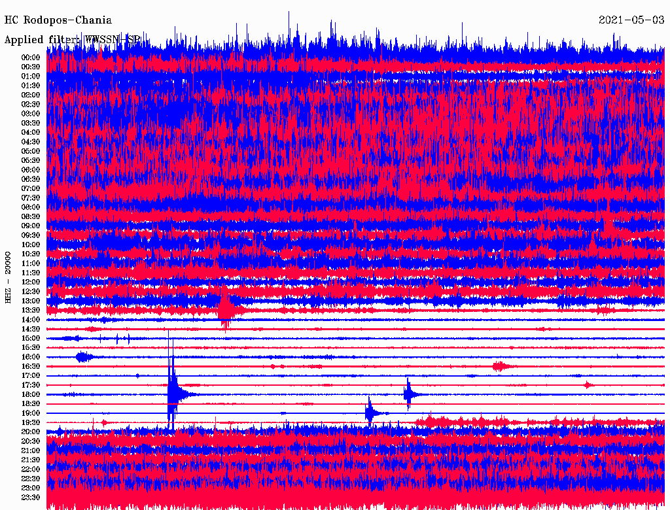The image size is (670, 510).
Task: Click the 10:00 time label
Action: click(x=31, y=245)
